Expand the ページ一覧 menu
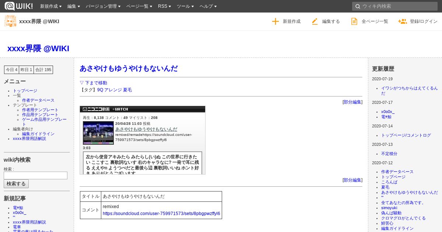This screenshot has height=232, width=442. coord(139,6)
